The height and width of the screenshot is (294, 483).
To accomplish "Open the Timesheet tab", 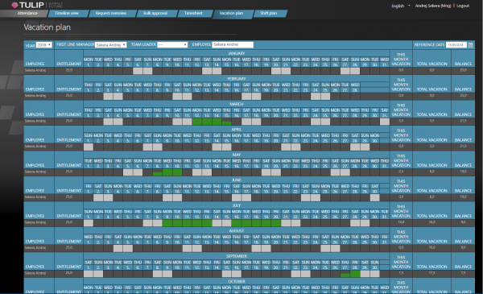I will point(193,13).
